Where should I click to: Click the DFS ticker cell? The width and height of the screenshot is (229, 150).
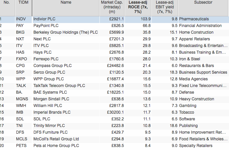[x=20, y=132]
